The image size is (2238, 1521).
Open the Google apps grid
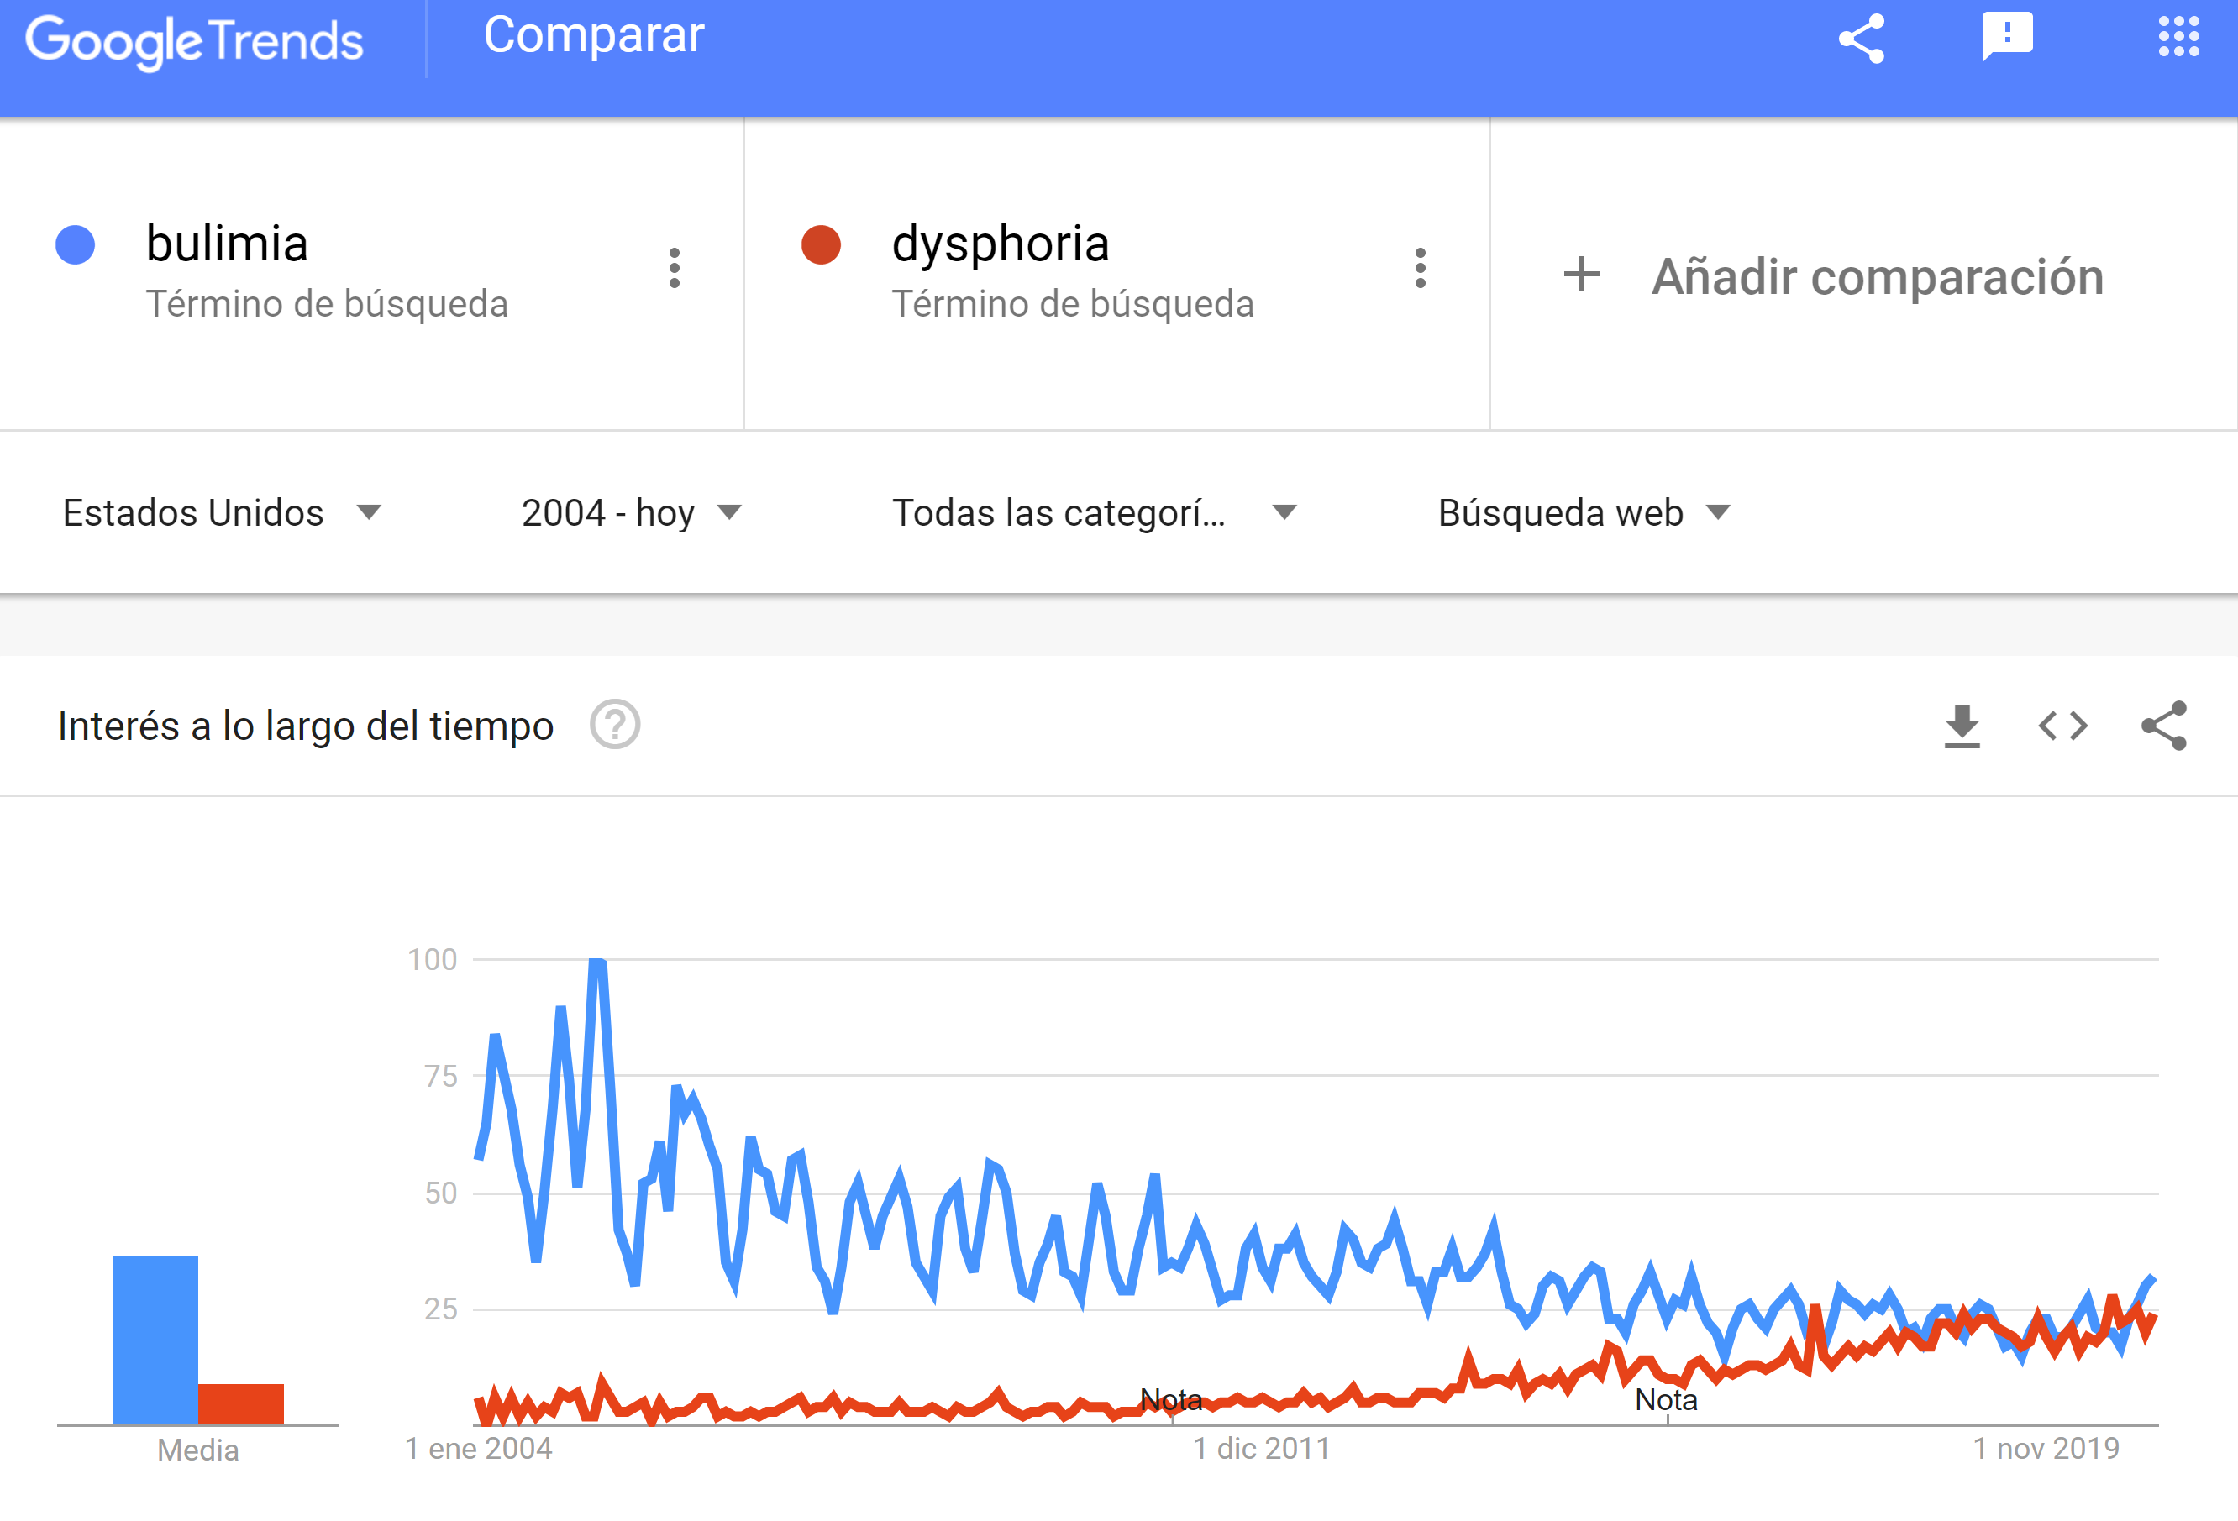[x=2178, y=38]
